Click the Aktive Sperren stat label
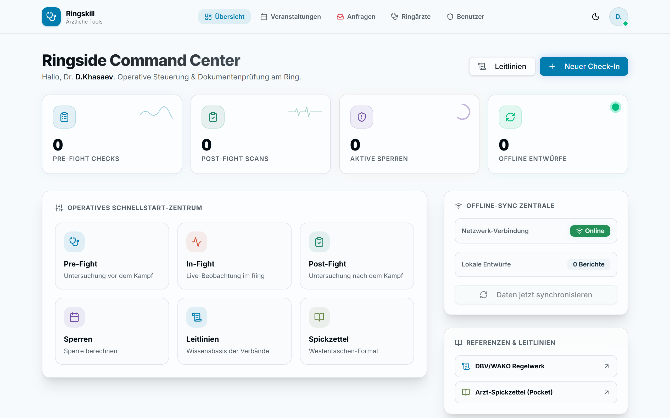 point(379,159)
